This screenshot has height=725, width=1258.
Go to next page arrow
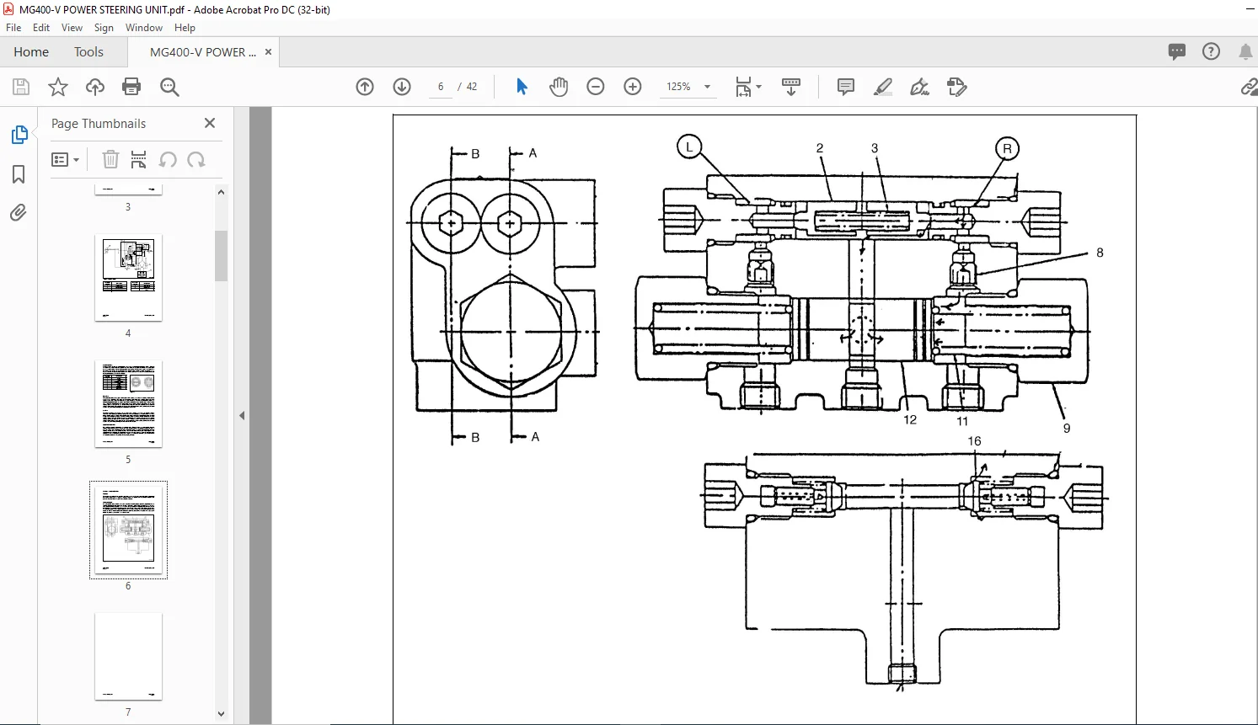(x=402, y=87)
